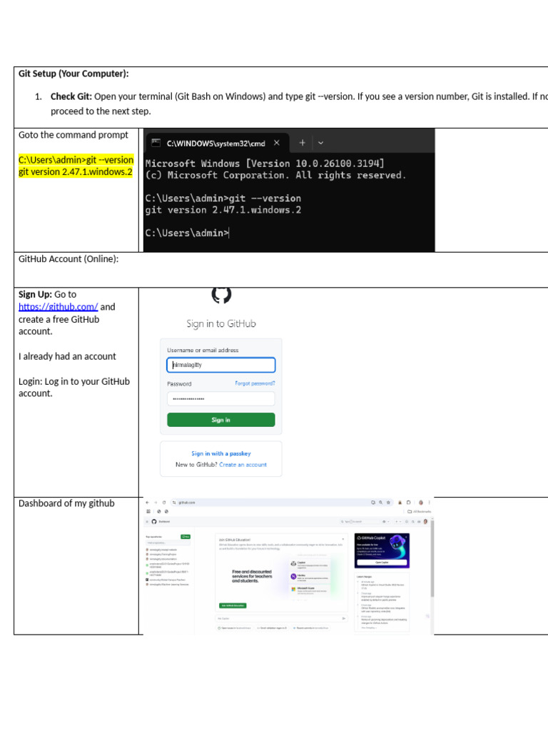Click the green New repository button
The width and height of the screenshot is (548, 731).
pyautogui.click(x=186, y=537)
